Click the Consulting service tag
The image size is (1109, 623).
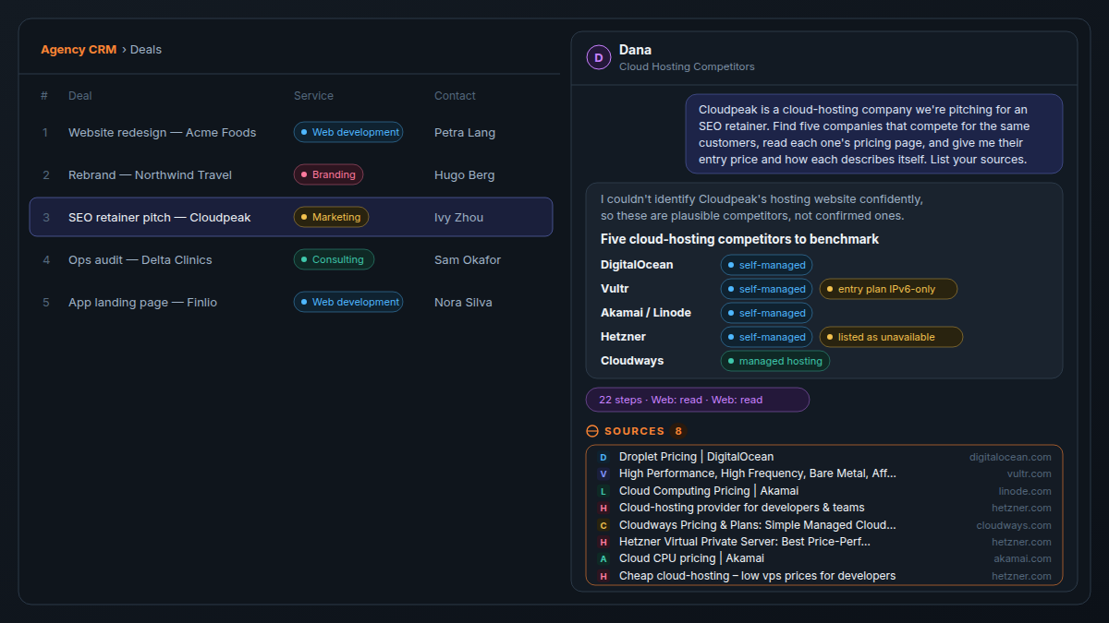pos(334,259)
